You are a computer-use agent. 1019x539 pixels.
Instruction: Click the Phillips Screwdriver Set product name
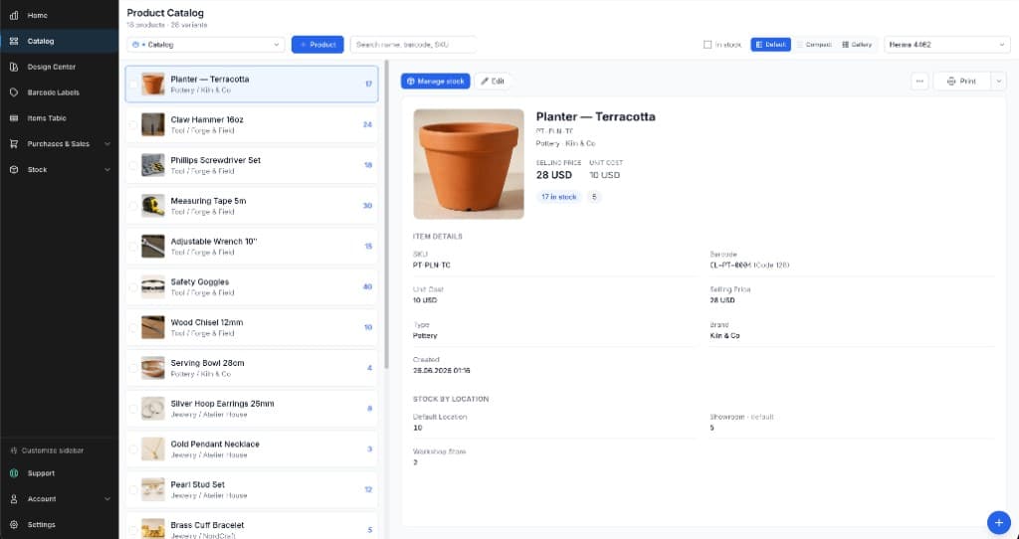click(x=215, y=160)
